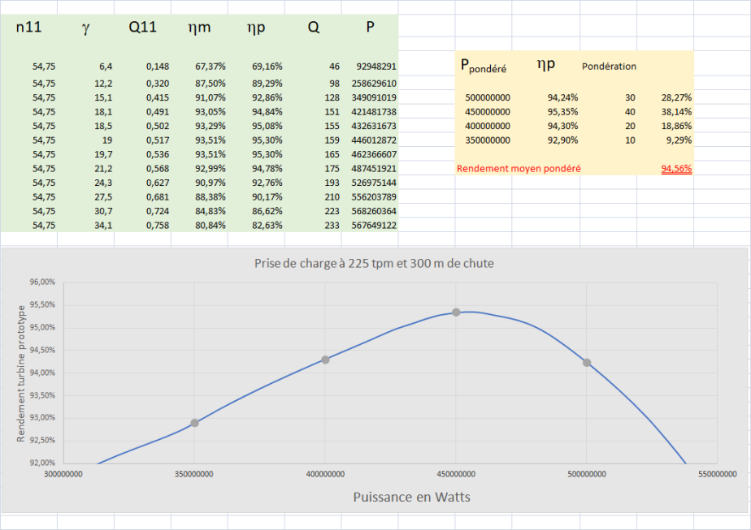Select the Ppondéré header cell
The image size is (751, 530).
484,67
